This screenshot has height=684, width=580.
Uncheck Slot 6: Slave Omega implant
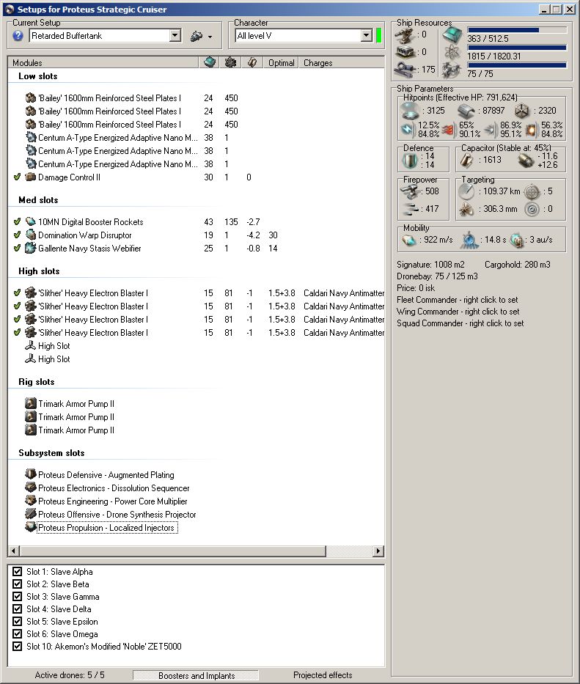[x=18, y=633]
